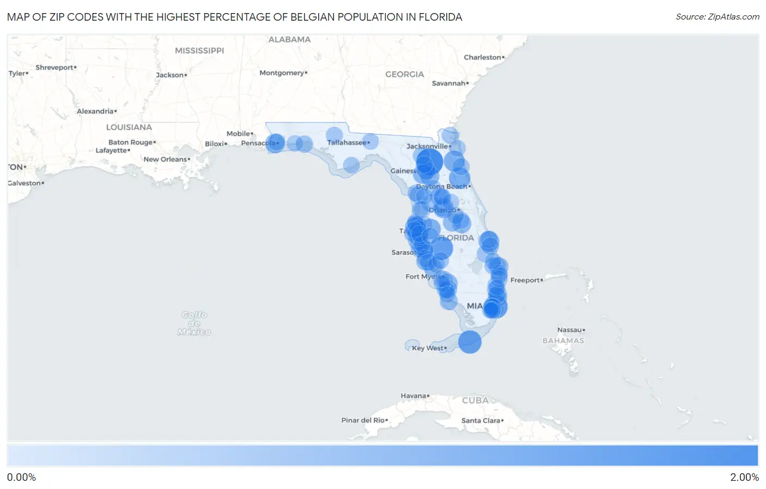This screenshot has width=766, height=489.
Task: Click the percentage gradient legend bar
Action: tap(382, 456)
